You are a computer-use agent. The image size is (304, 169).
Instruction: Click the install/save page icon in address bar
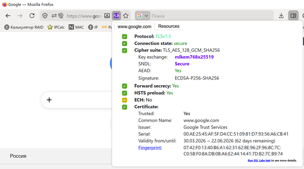click(x=107, y=16)
